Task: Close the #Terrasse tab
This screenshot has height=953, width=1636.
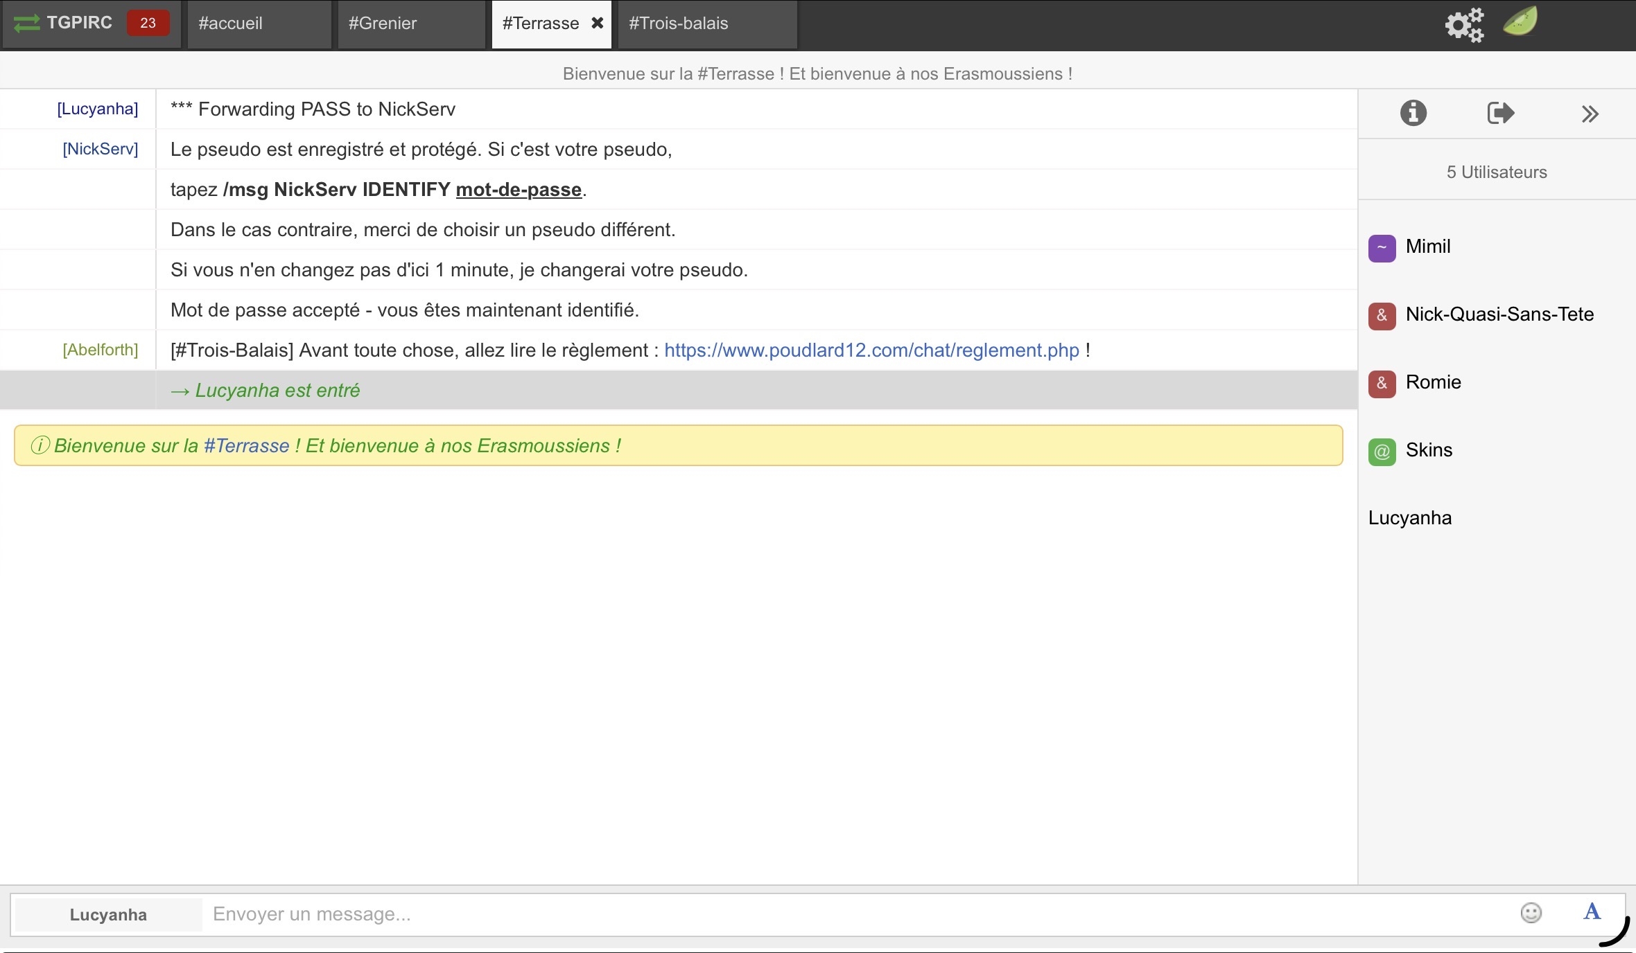Action: click(x=597, y=23)
